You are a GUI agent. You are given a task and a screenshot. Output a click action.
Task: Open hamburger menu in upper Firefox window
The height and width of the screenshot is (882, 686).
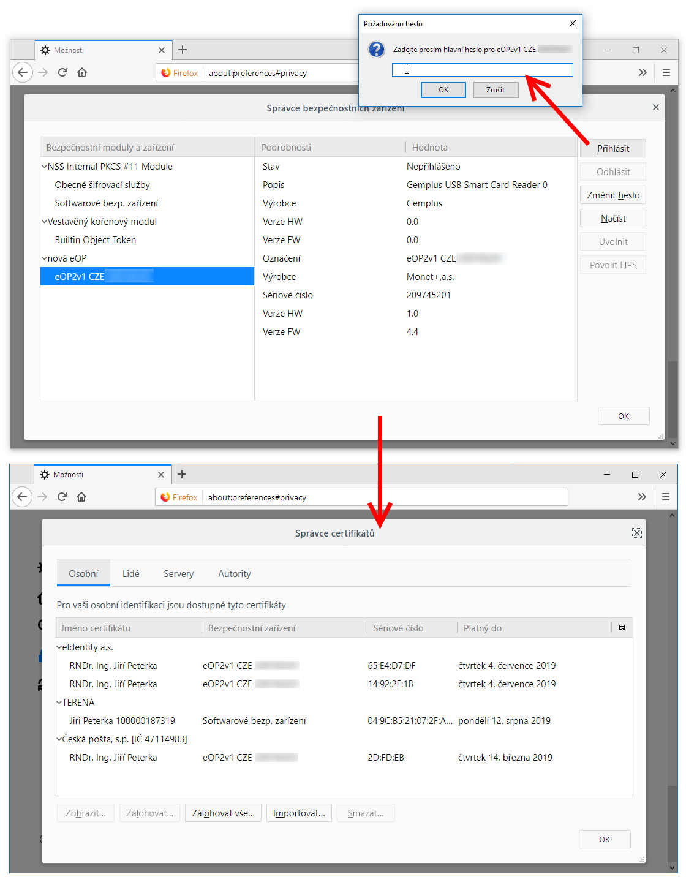pos(666,72)
